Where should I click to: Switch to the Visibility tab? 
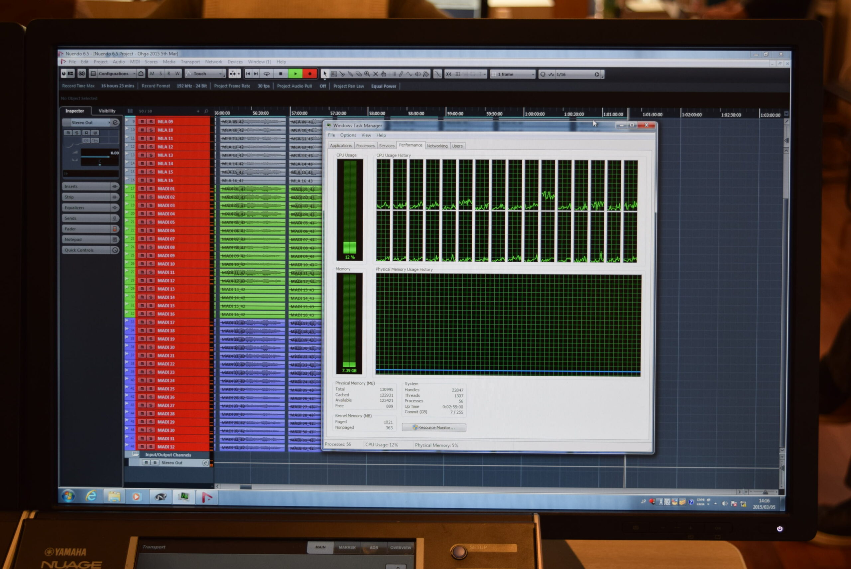pyautogui.click(x=107, y=111)
